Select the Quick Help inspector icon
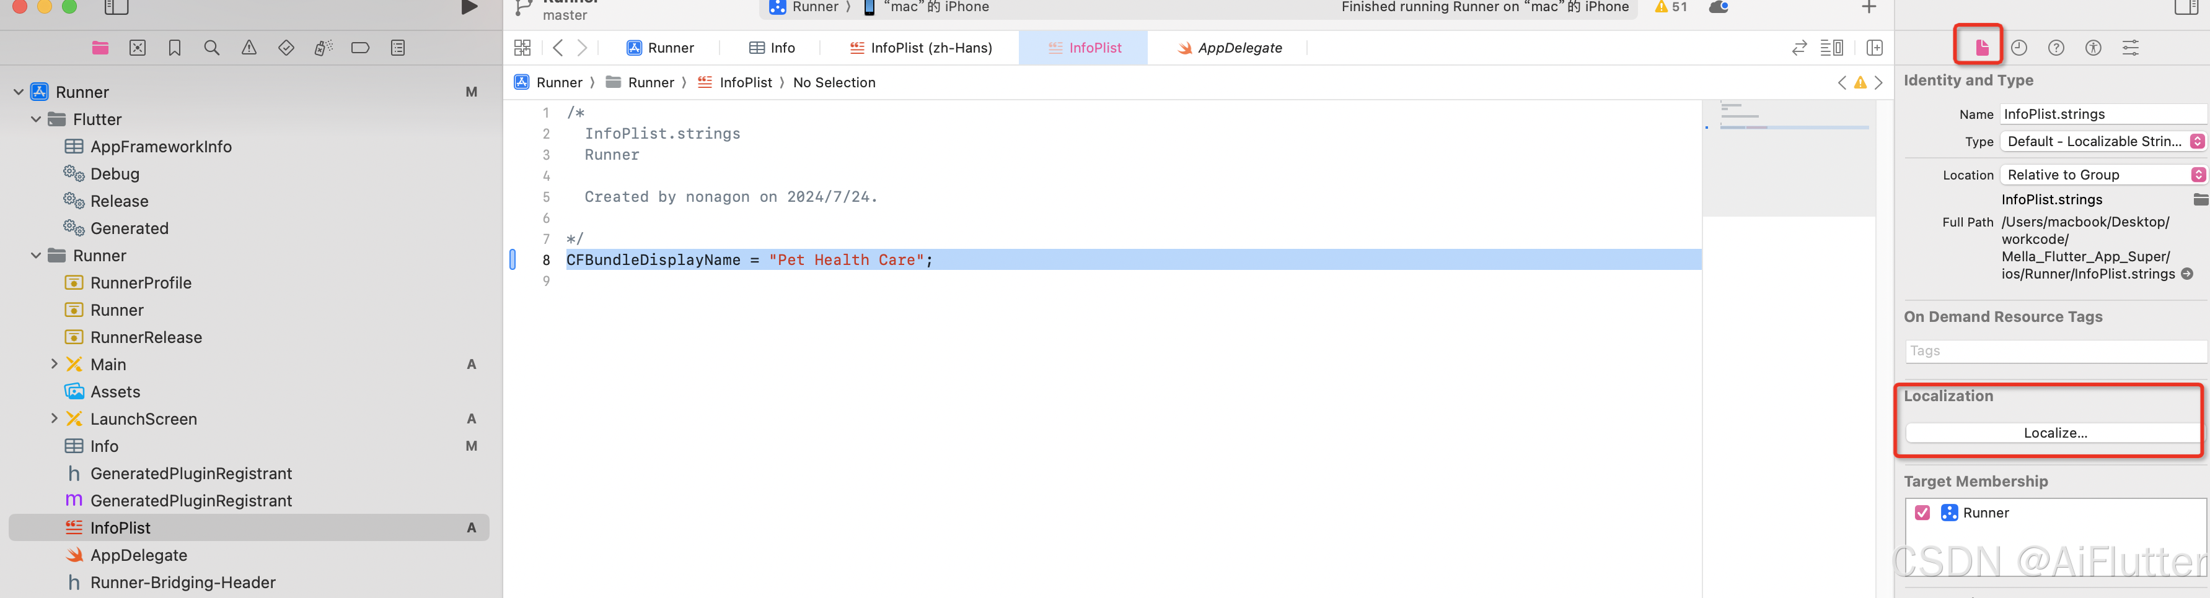2210x598 pixels. pyautogui.click(x=2056, y=48)
